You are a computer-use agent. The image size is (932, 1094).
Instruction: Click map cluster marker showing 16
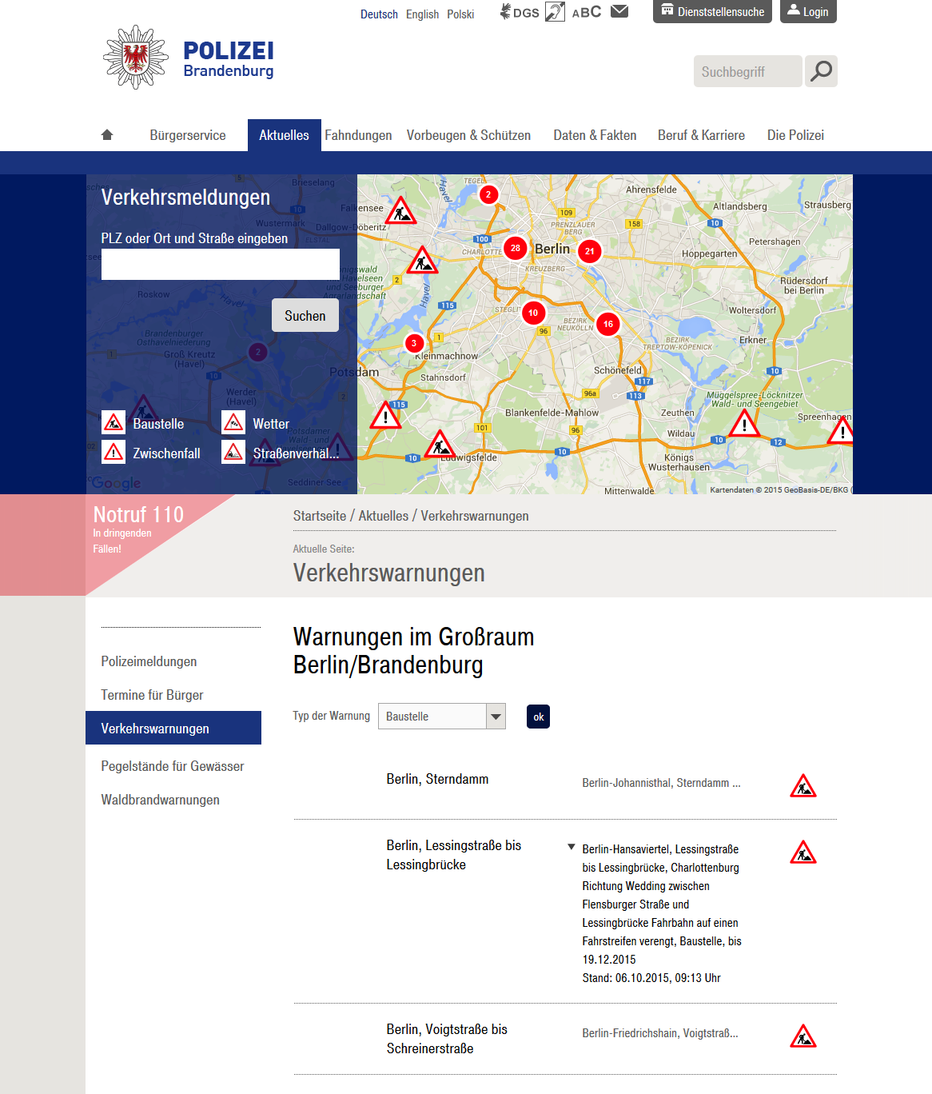(x=608, y=324)
